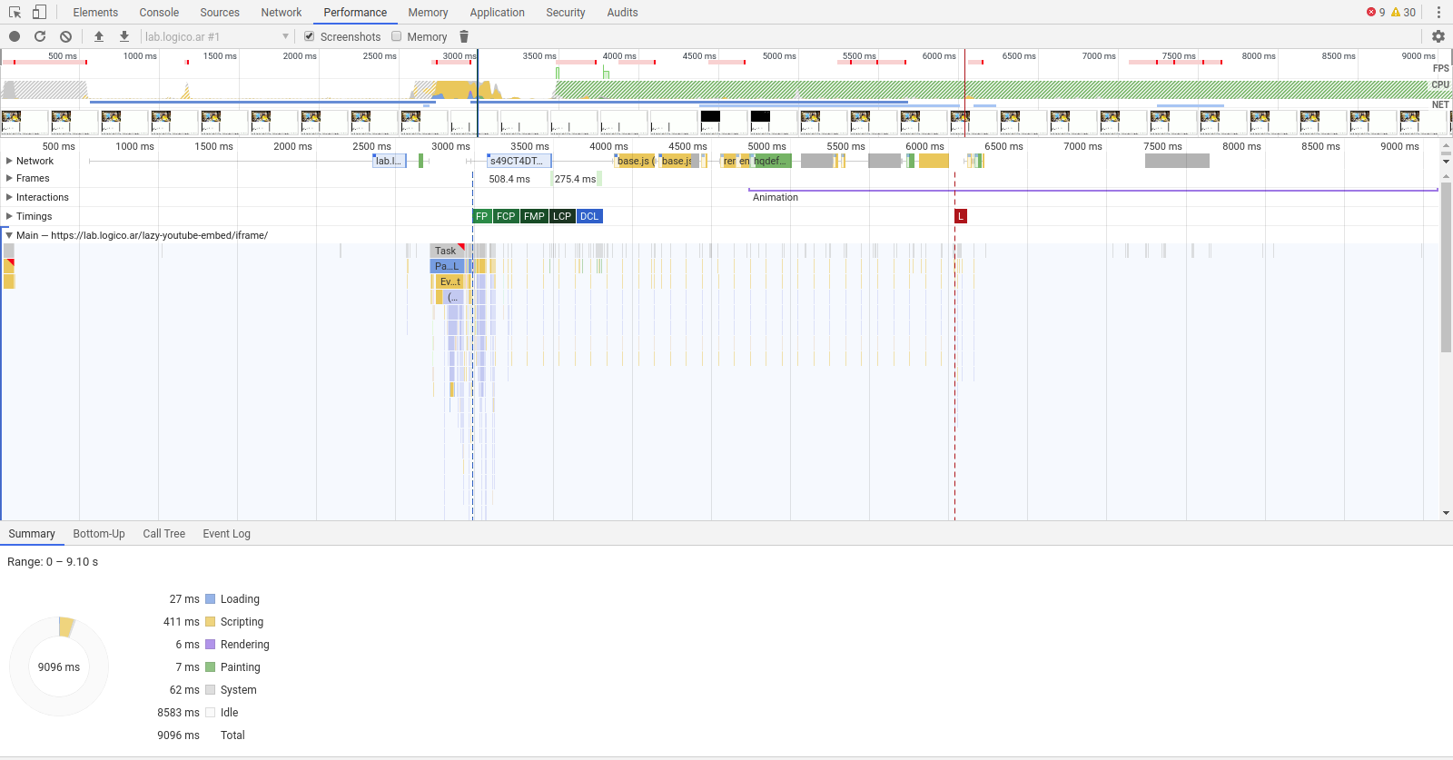The image size is (1453, 760).
Task: Select the 508.4 ms frame
Action: pyautogui.click(x=510, y=179)
